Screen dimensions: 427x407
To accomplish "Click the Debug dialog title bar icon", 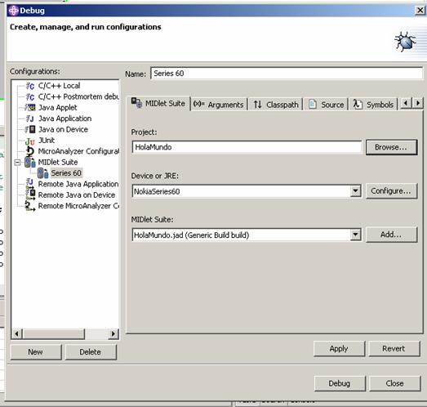I will click(x=14, y=11).
